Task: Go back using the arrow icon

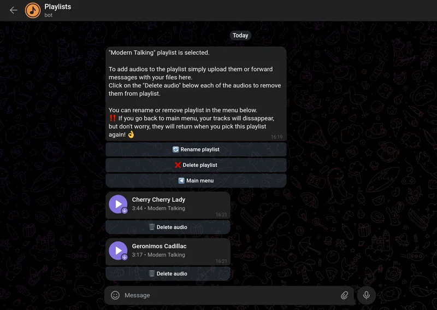Action: click(x=13, y=10)
